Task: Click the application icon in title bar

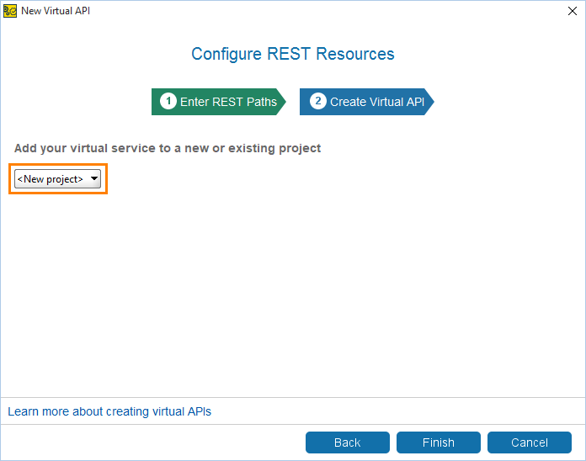Action: [10, 11]
